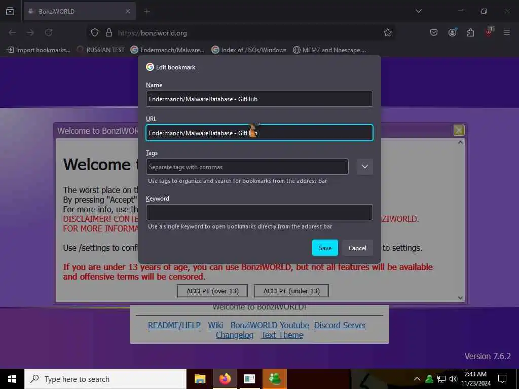Click green user icon in system tray
Image resolution: width=519 pixels, height=389 pixels.
429,379
